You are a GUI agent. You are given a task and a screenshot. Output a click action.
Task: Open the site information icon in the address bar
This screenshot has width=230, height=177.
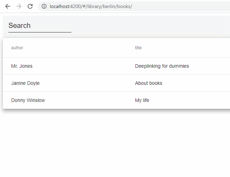44,6
